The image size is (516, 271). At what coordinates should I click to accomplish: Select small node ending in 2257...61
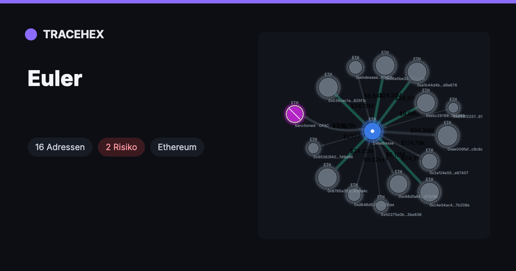pos(453,108)
